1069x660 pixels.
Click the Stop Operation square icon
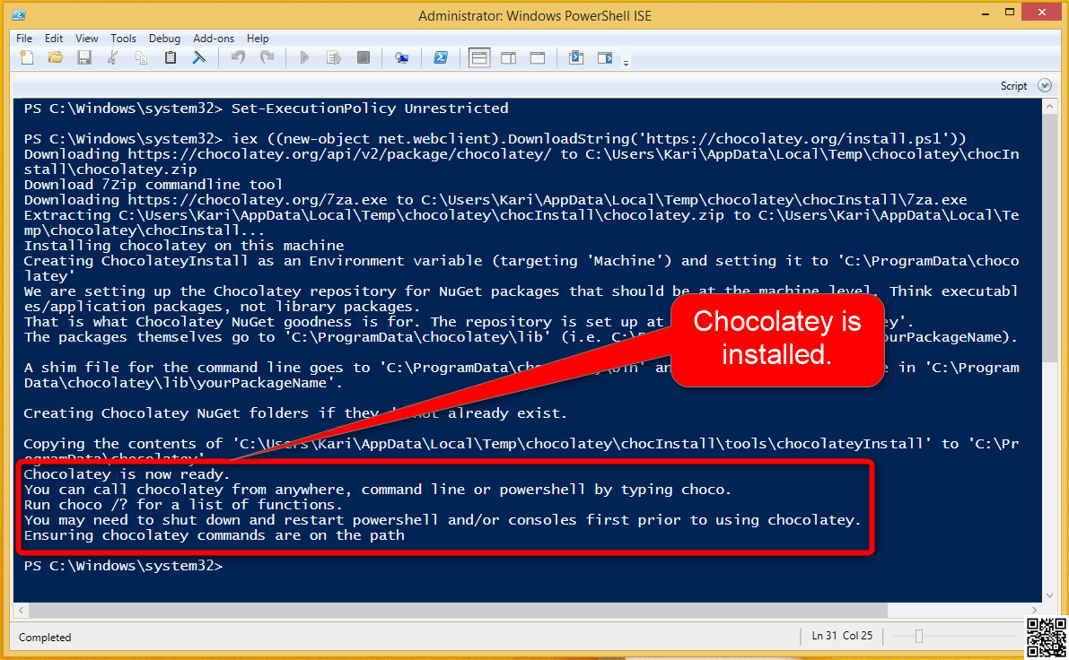(x=364, y=58)
